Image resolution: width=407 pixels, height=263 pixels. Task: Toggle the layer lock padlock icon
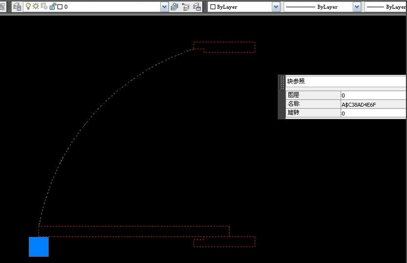click(52, 7)
